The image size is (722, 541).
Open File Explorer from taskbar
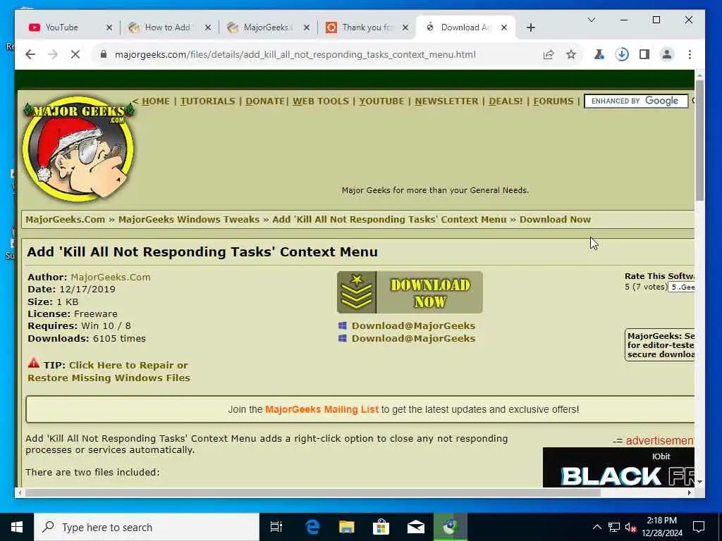[347, 527]
